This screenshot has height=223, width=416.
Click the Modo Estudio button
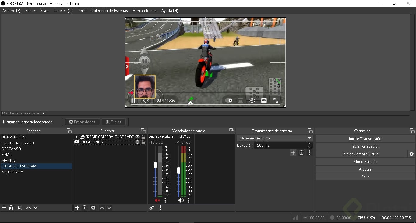[x=365, y=162]
